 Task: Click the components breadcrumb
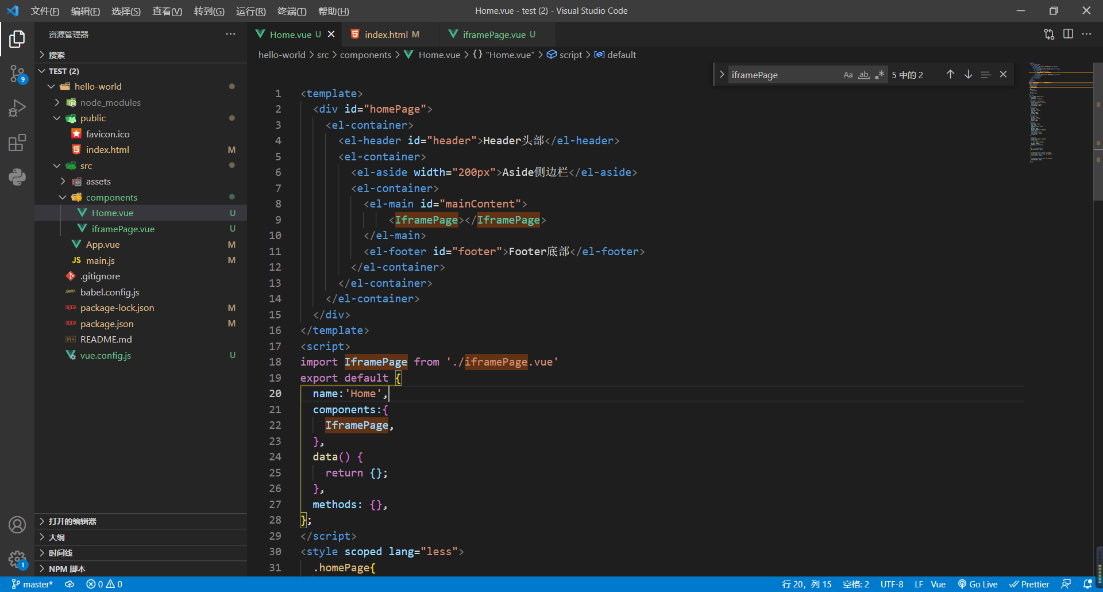coord(365,55)
